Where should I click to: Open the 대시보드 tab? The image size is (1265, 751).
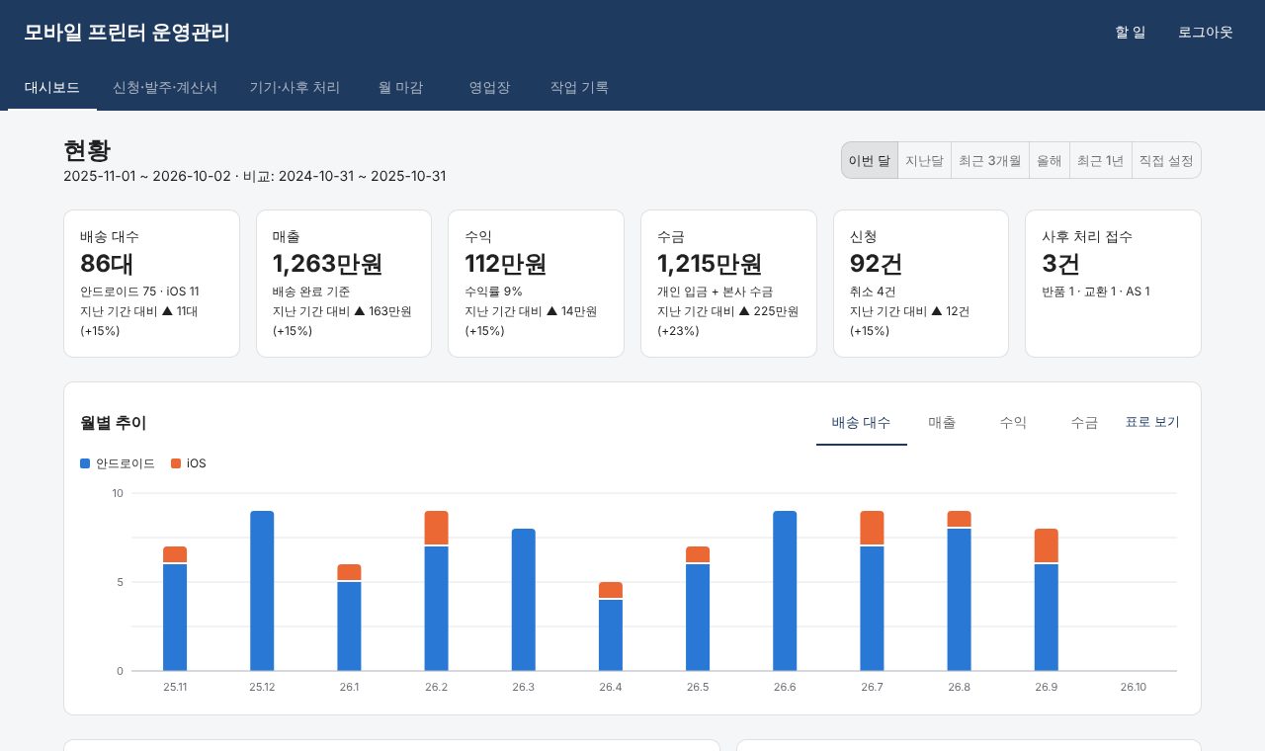[x=52, y=87]
